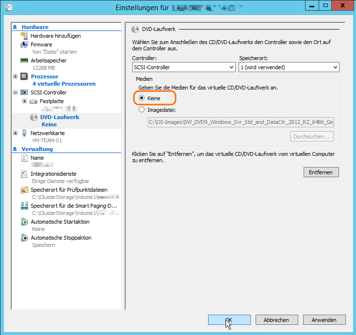Image resolution: width=356 pixels, height=335 pixels.
Task: Collapse the SCSI-Controller tree node
Action: 16,92
